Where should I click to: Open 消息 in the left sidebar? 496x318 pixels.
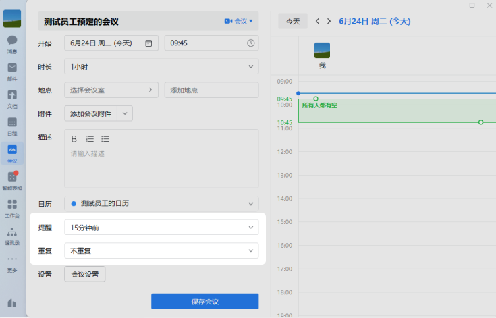pos(12,43)
